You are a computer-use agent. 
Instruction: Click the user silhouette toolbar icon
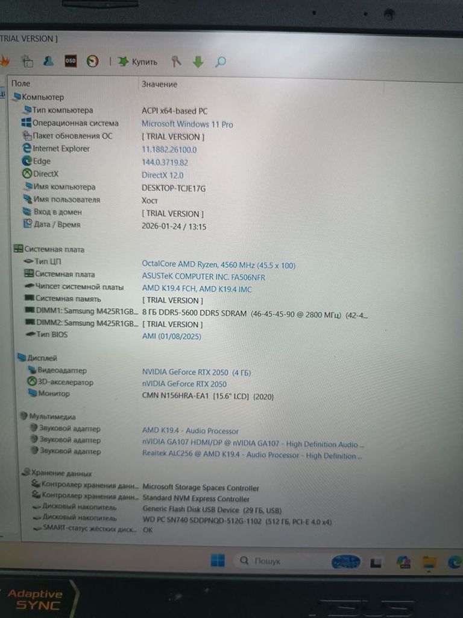[x=48, y=61]
